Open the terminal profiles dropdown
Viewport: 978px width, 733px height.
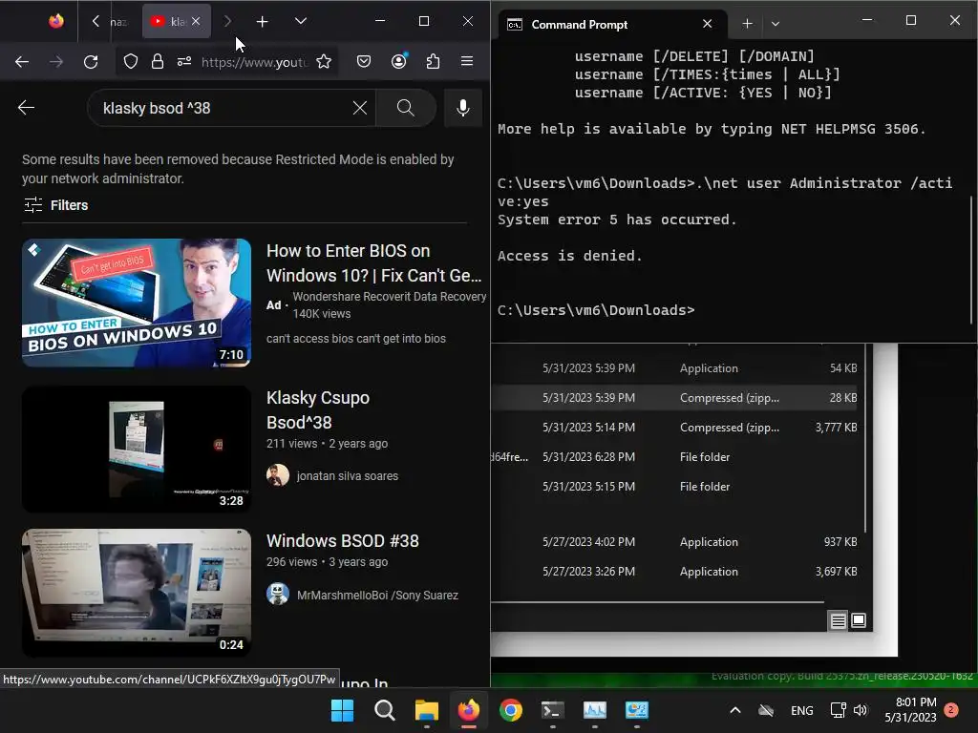click(x=776, y=24)
